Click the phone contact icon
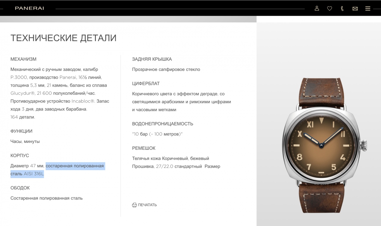This screenshot has width=381, height=226. point(342,9)
